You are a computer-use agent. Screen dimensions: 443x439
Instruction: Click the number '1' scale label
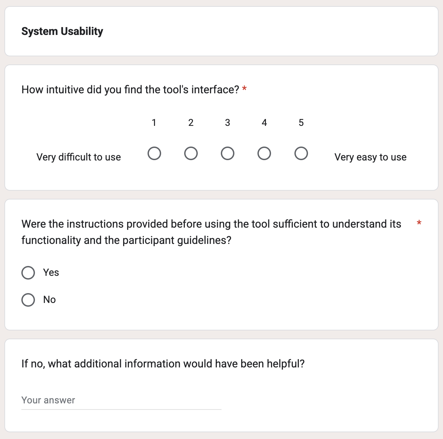click(x=154, y=123)
